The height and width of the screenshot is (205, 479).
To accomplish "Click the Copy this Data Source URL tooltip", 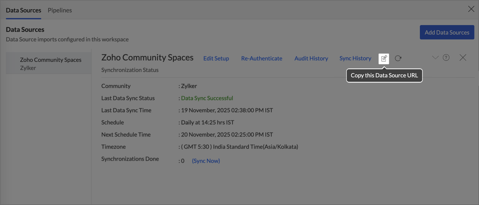I will pos(384,75).
